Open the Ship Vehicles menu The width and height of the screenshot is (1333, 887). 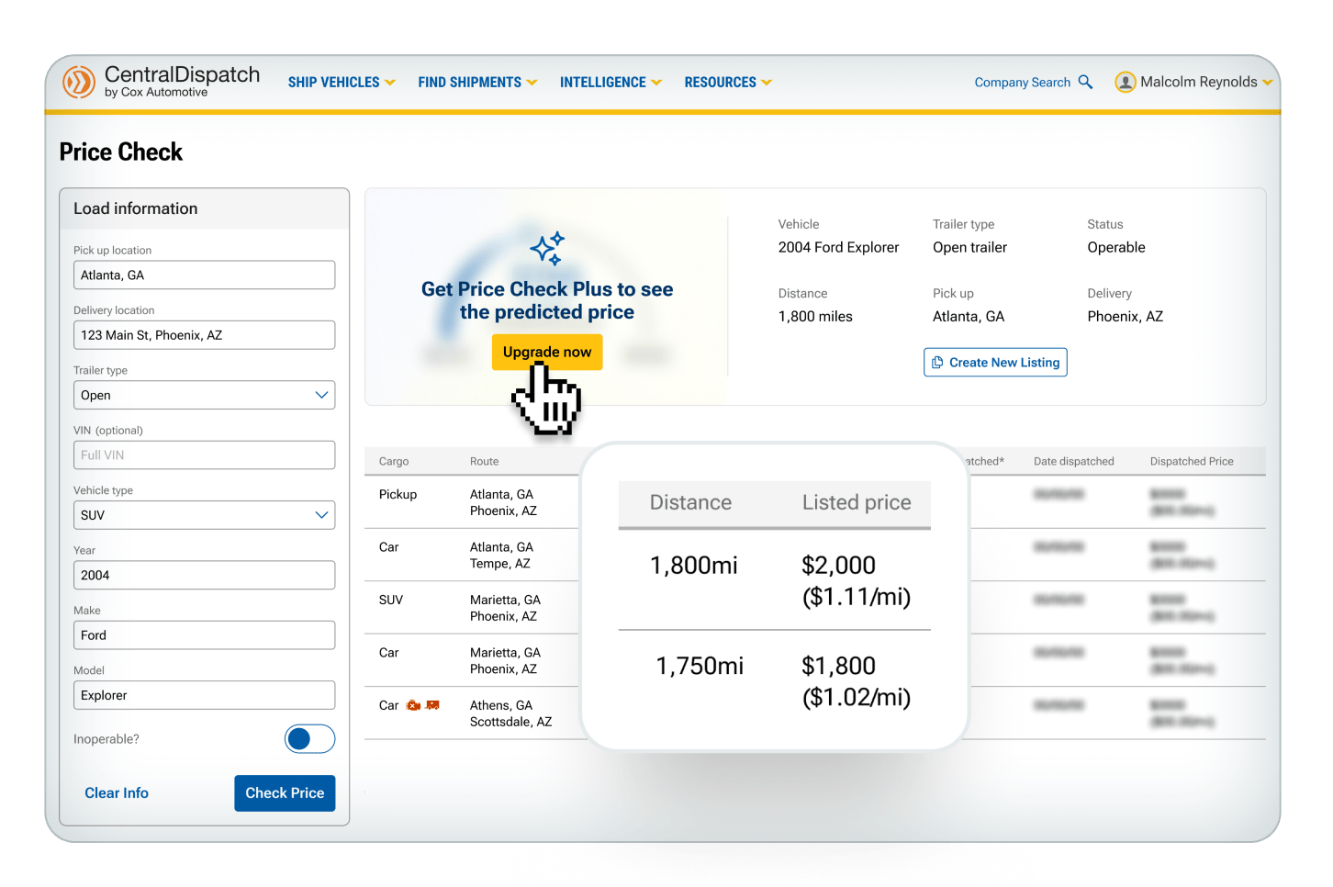coord(341,83)
